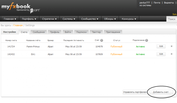
Task: Delete account 141724 with the X icon
Action: pyautogui.click(x=171, y=46)
